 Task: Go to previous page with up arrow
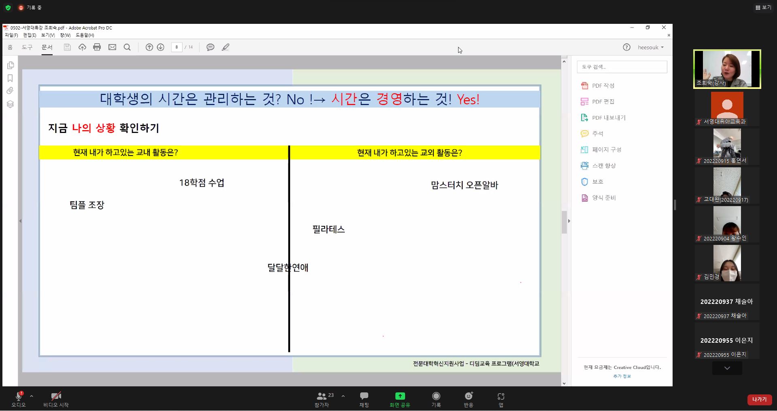coord(149,47)
